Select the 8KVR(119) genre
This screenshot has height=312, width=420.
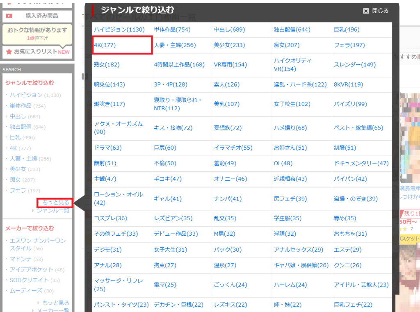pos(348,84)
